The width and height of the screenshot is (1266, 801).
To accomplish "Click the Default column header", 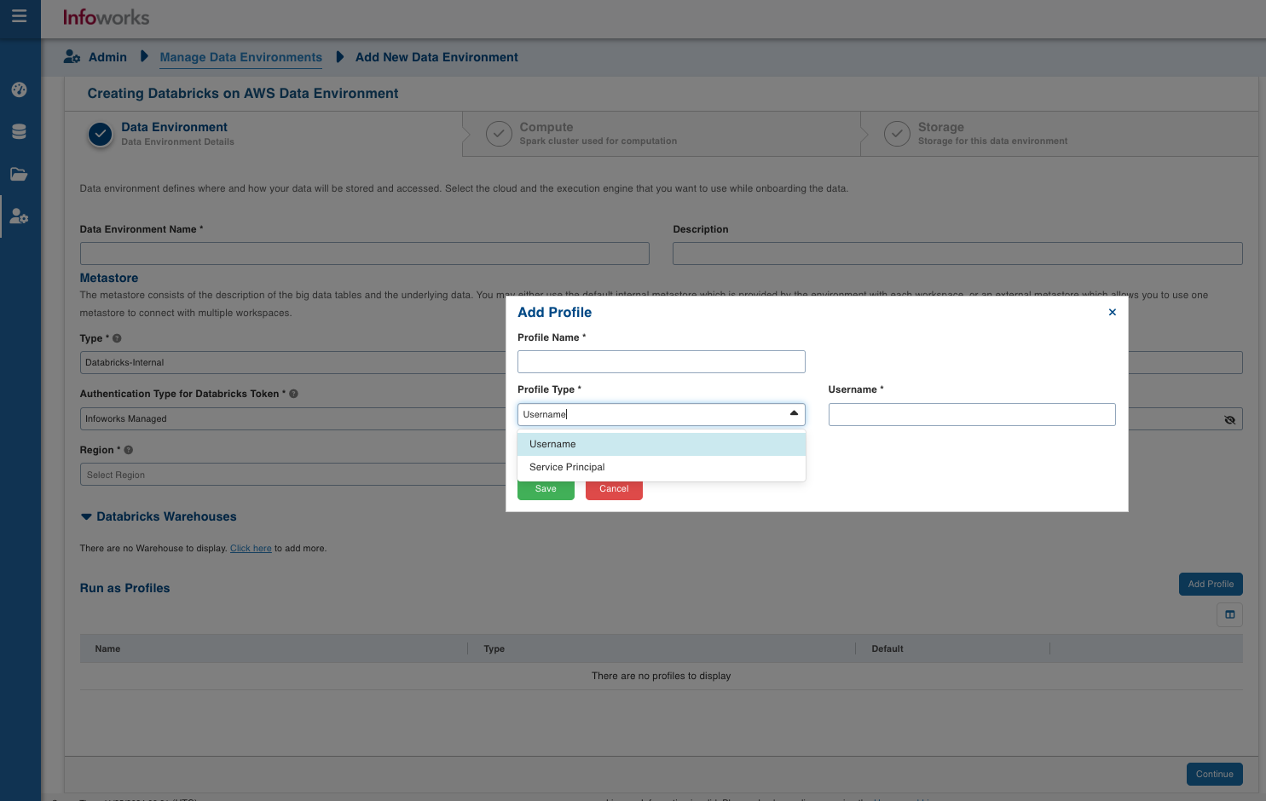I will pyautogui.click(x=887, y=648).
